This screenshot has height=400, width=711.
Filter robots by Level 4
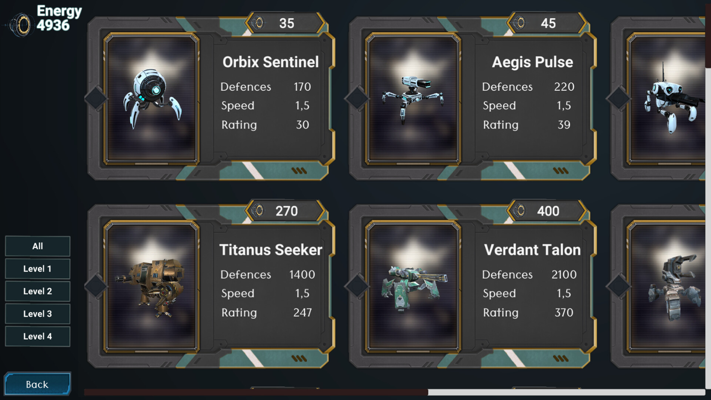coord(37,337)
